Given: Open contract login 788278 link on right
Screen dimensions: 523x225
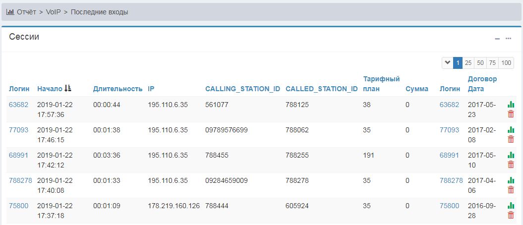Looking at the screenshot, I should (451, 180).
